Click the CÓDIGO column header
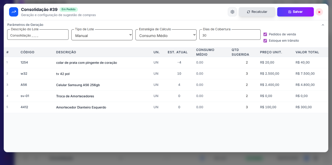This screenshot has width=332, height=165. [x=27, y=52]
